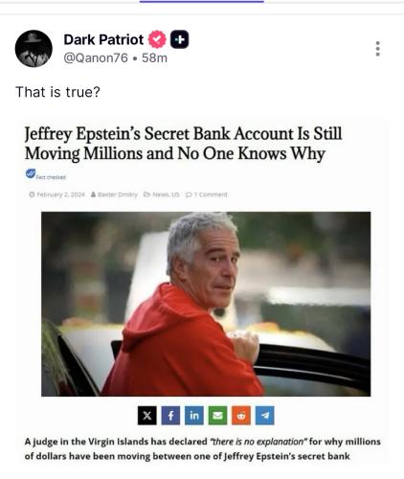The image size is (404, 479).
Task: Share the article on Reddit
Action: (241, 416)
